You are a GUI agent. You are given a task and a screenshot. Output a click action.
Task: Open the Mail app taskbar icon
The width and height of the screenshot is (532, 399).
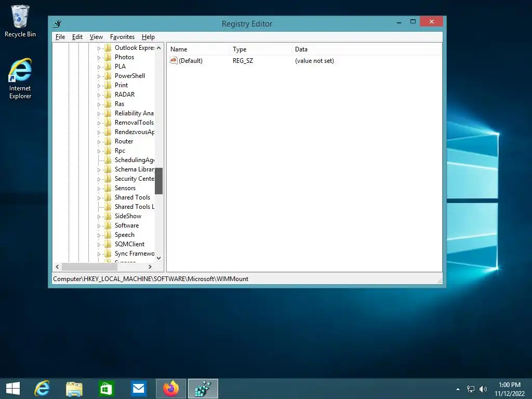138,389
